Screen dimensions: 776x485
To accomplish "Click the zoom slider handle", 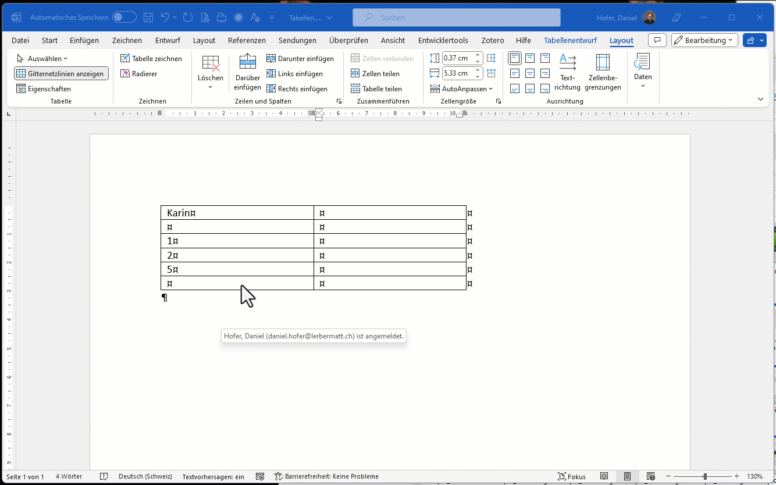I will 704,476.
